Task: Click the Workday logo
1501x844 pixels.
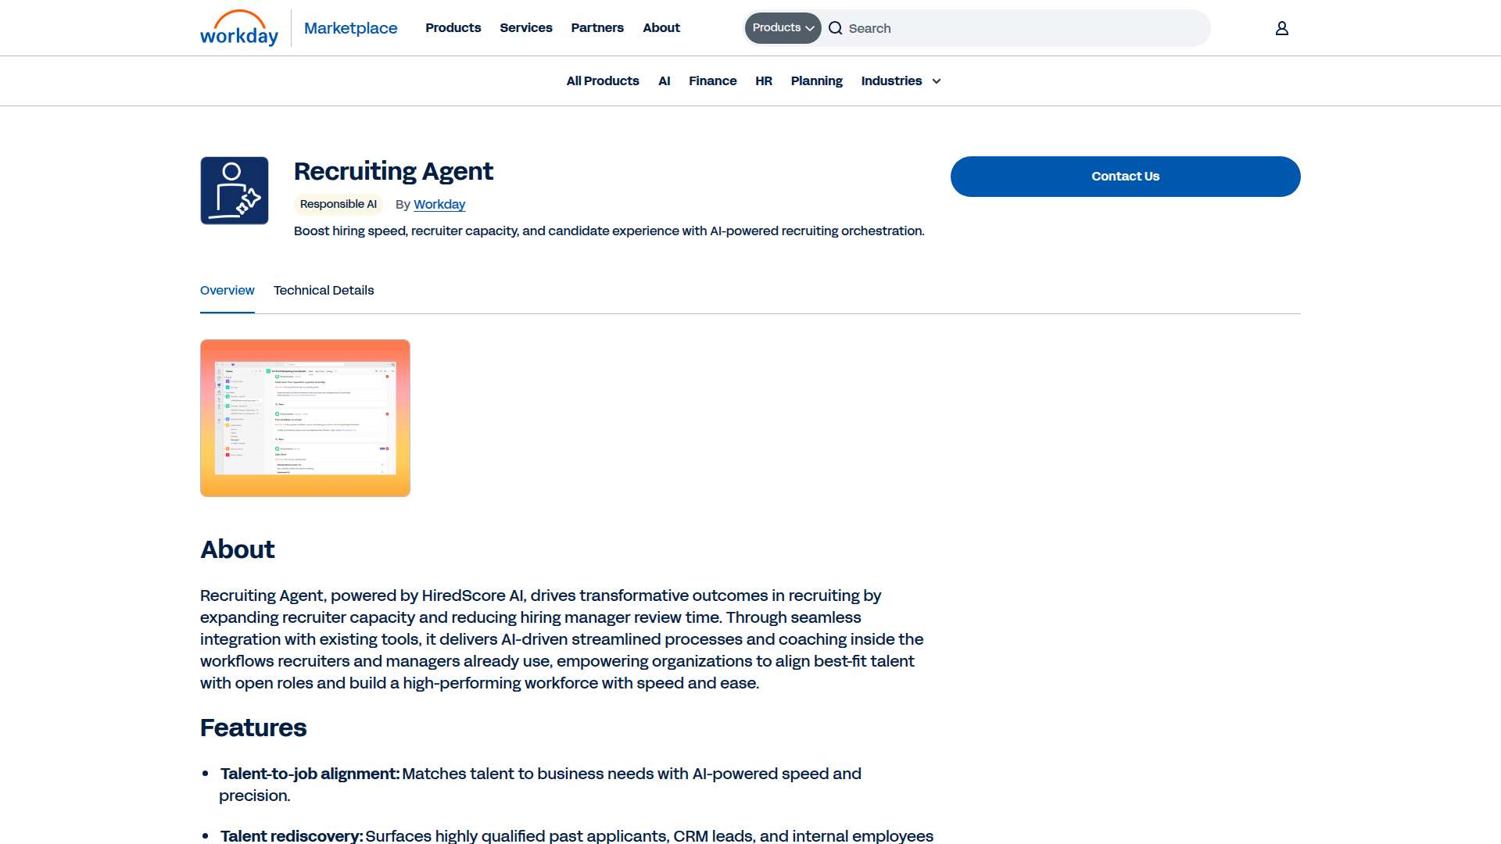Action: click(239, 28)
